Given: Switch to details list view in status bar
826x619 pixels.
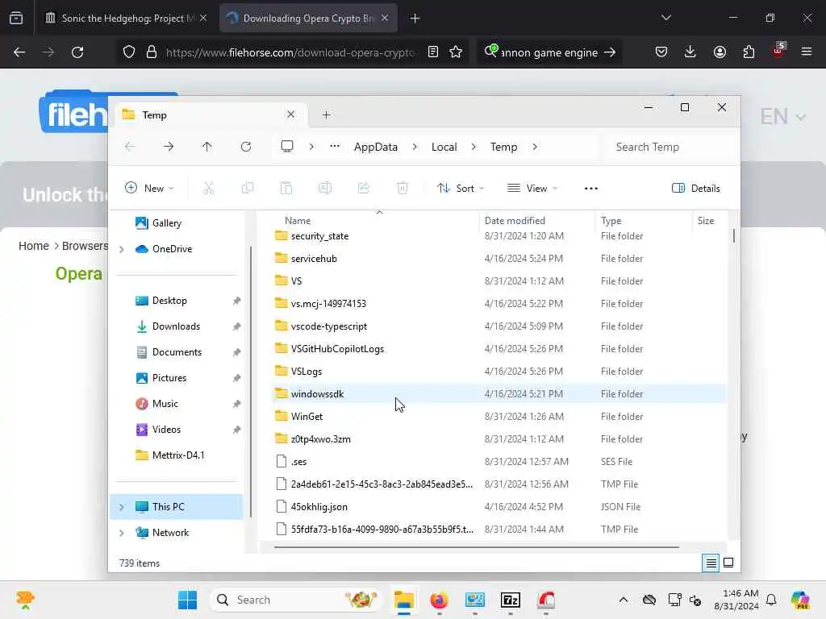Looking at the screenshot, I should point(711,563).
